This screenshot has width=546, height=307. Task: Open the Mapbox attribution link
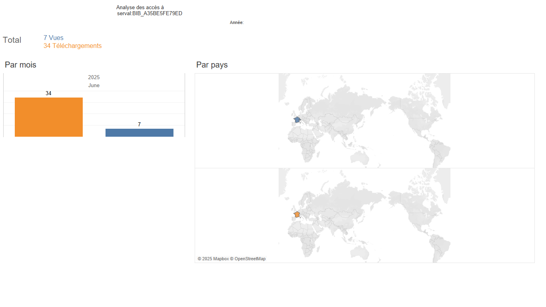coord(213,259)
